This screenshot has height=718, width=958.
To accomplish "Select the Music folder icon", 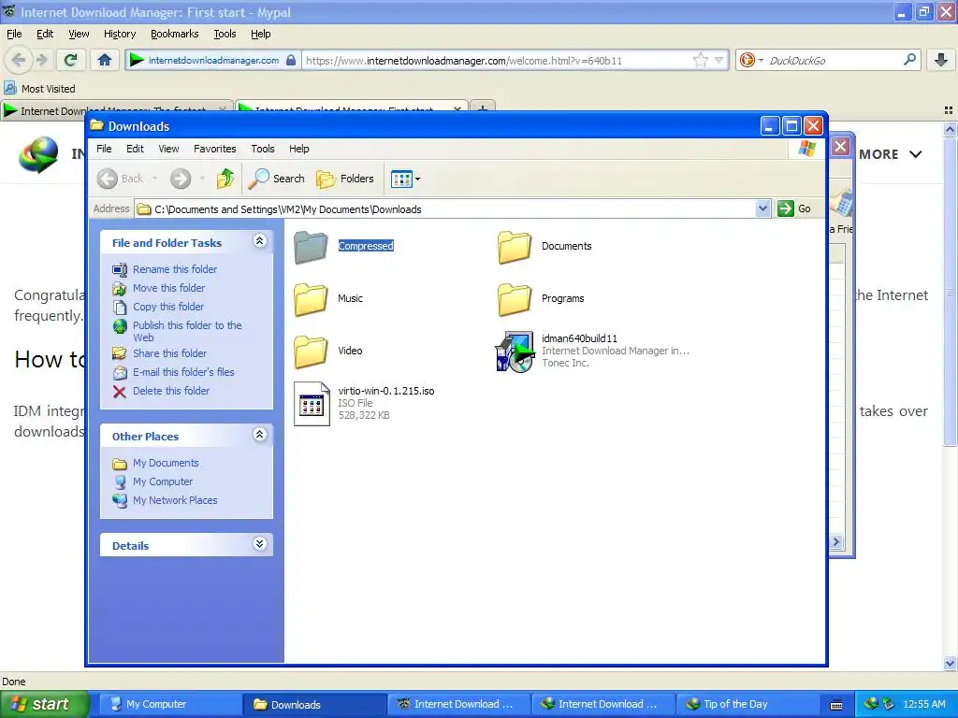I will click(x=311, y=299).
